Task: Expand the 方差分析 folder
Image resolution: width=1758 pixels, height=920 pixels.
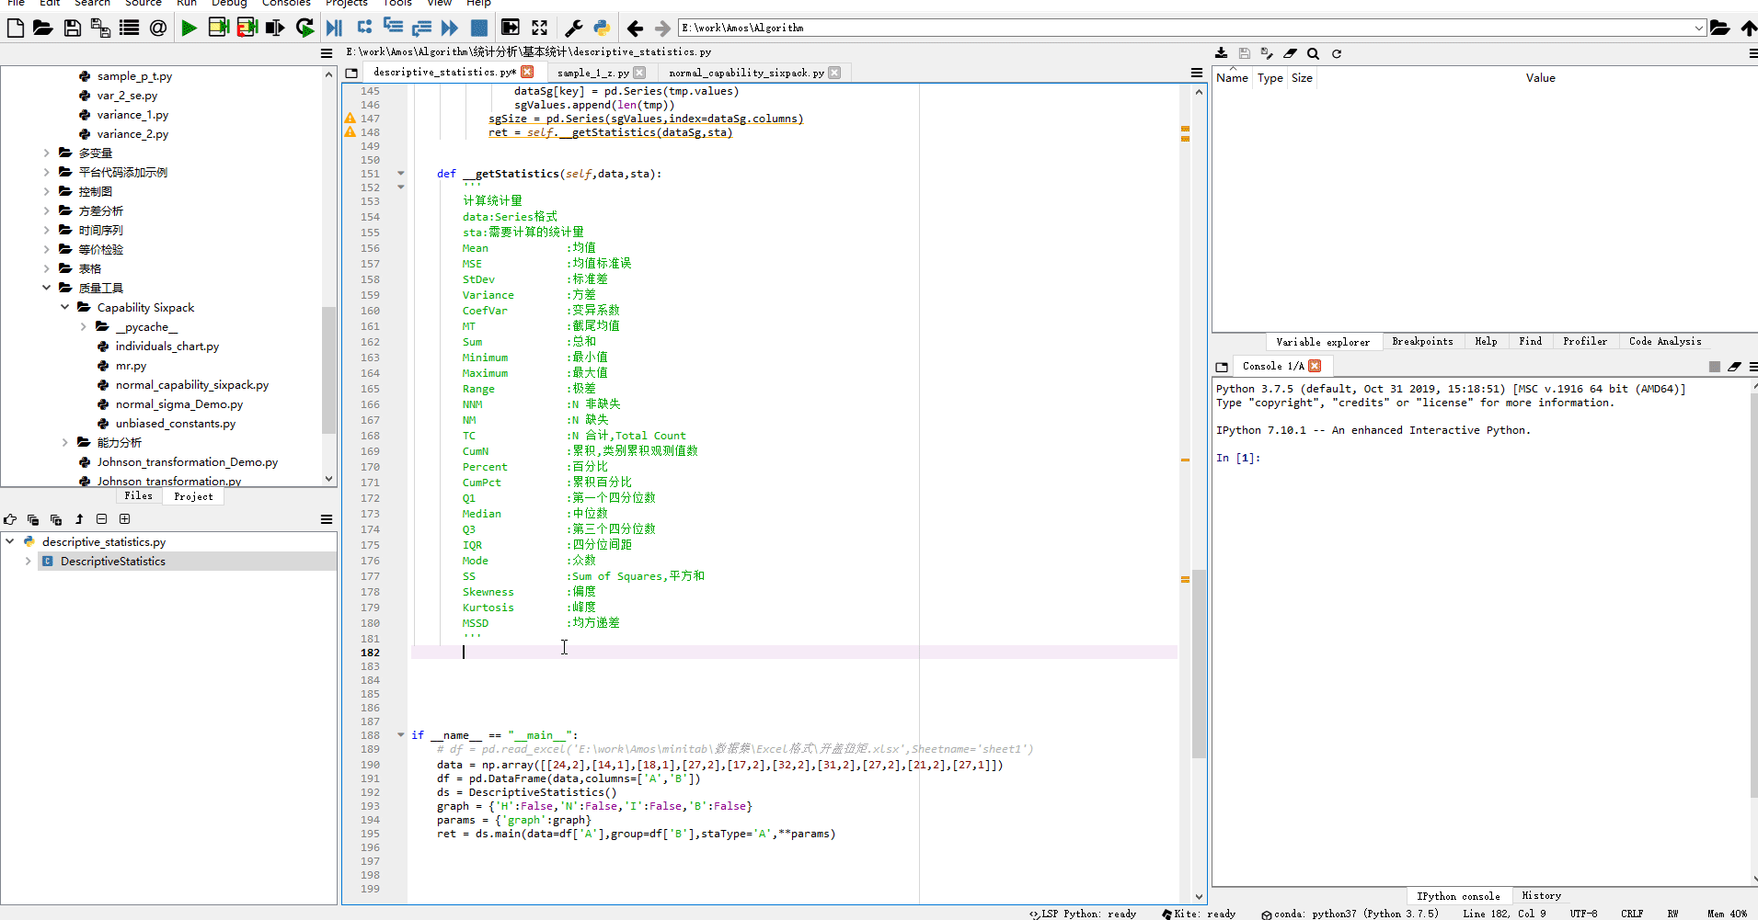Action: 46,211
